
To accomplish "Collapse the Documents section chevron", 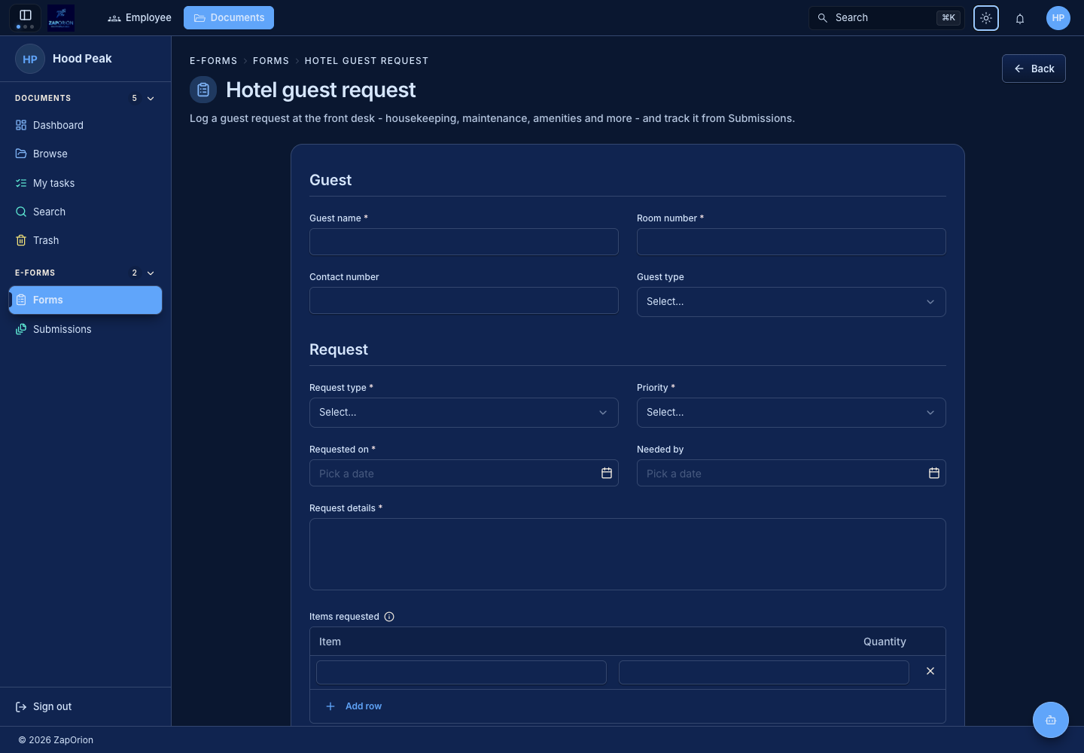I will (151, 99).
